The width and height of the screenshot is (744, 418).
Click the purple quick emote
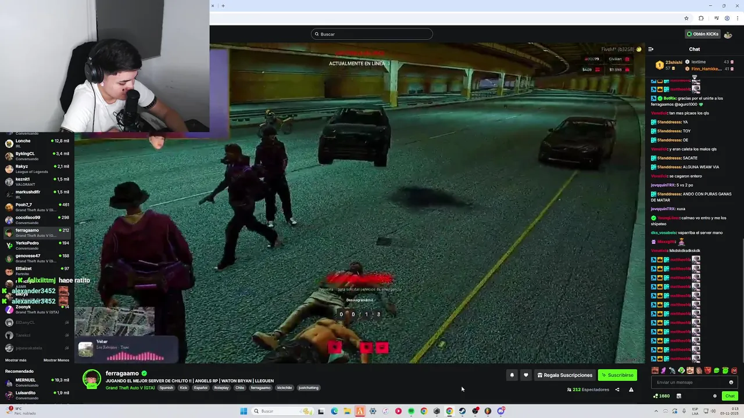coord(664,370)
